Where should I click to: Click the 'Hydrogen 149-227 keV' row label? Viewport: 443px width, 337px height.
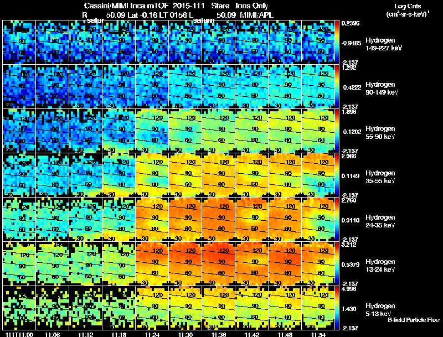tap(383, 44)
